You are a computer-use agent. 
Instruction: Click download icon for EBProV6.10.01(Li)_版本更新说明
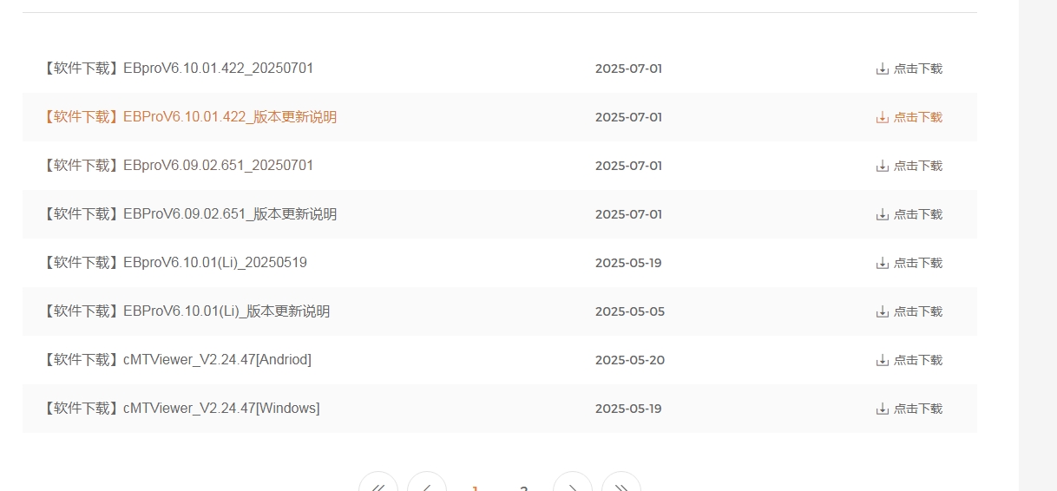click(883, 311)
